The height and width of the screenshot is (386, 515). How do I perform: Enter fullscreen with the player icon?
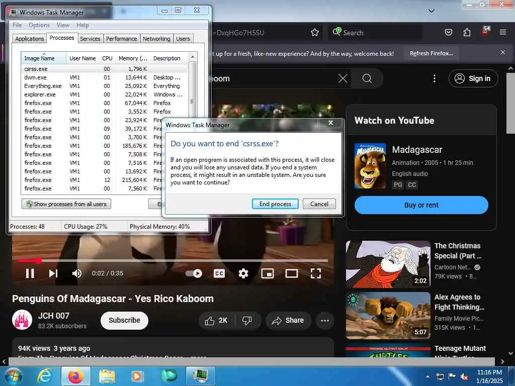[x=316, y=273]
